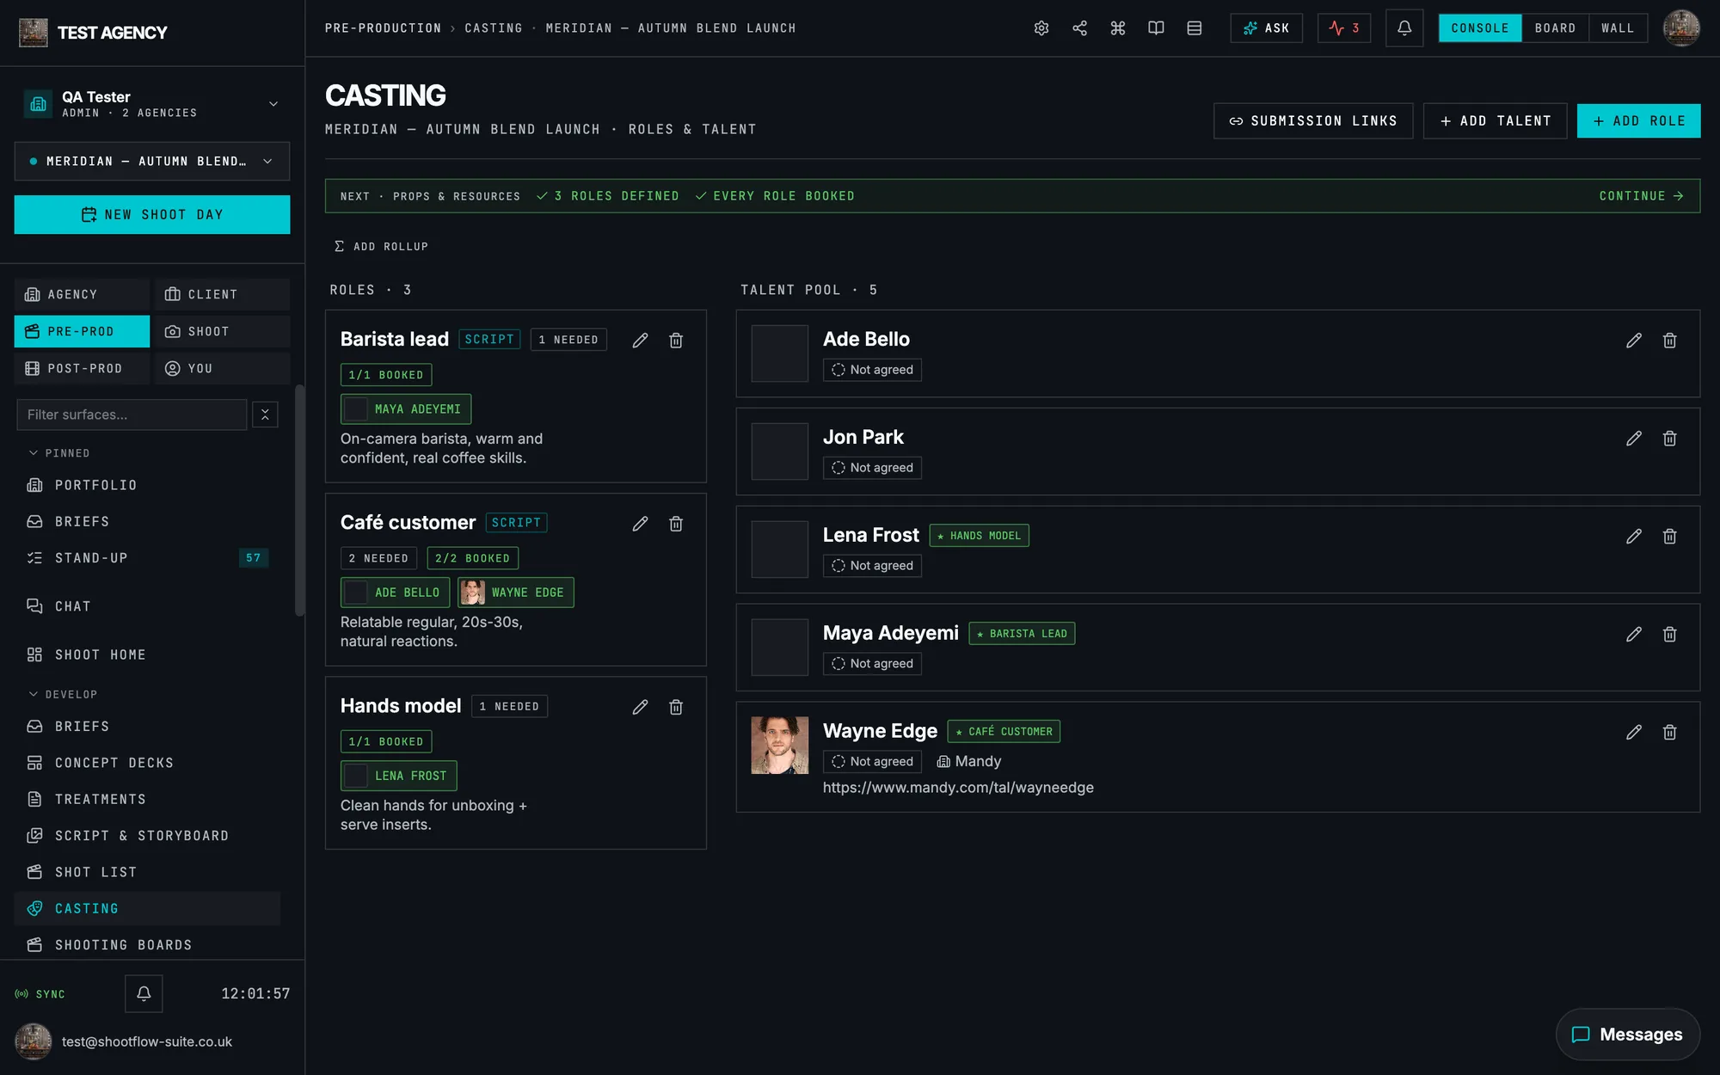1720x1075 pixels.
Task: Focus the Filter surfaces input
Action: [132, 415]
